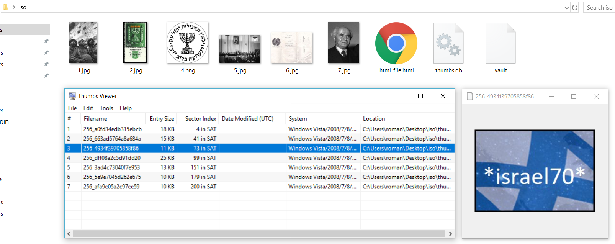Click the Thumbs Viewer app icon in title bar
This screenshot has height=244, width=615.
click(x=72, y=96)
